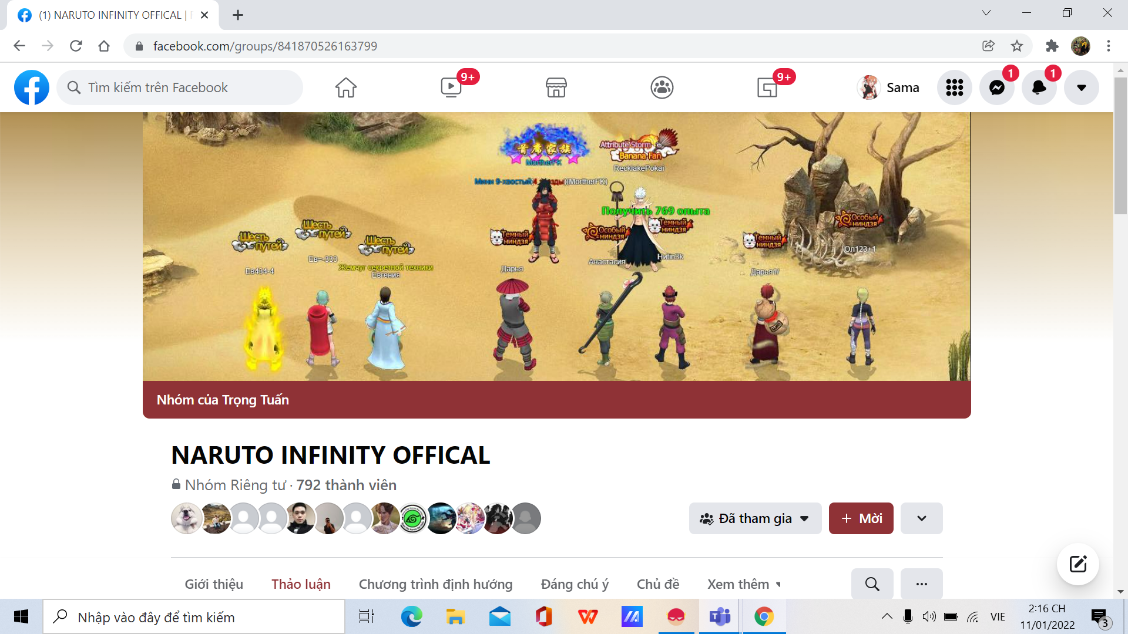Click the man in suit member avatar
1128x634 pixels.
tap(300, 518)
